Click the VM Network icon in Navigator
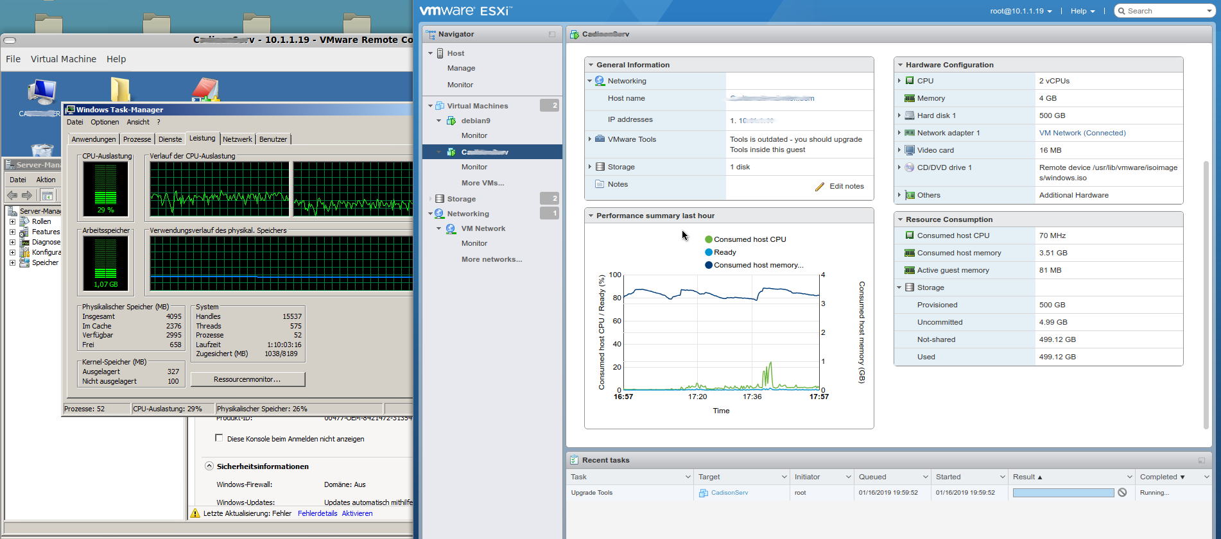The image size is (1221, 539). tap(451, 228)
